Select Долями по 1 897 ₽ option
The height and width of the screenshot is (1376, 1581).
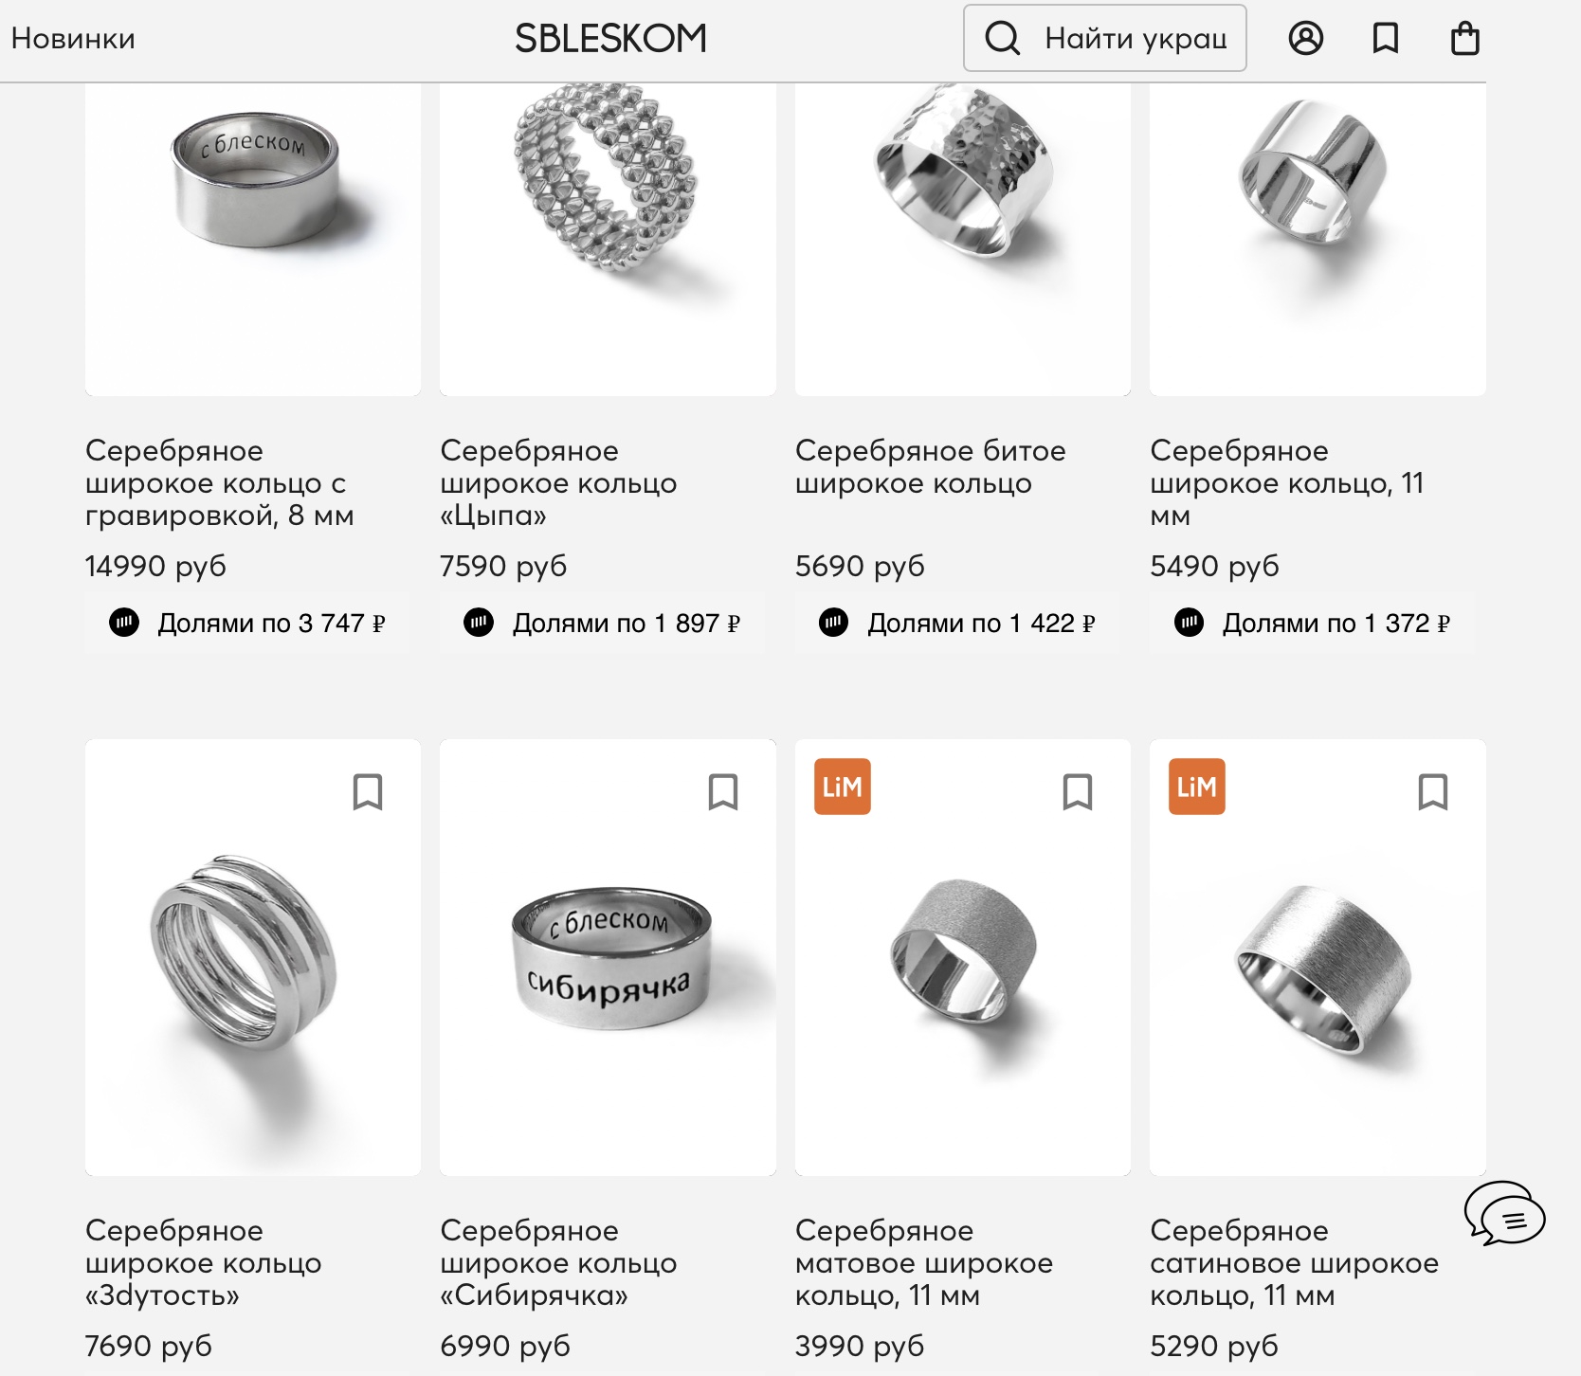pyautogui.click(x=602, y=623)
